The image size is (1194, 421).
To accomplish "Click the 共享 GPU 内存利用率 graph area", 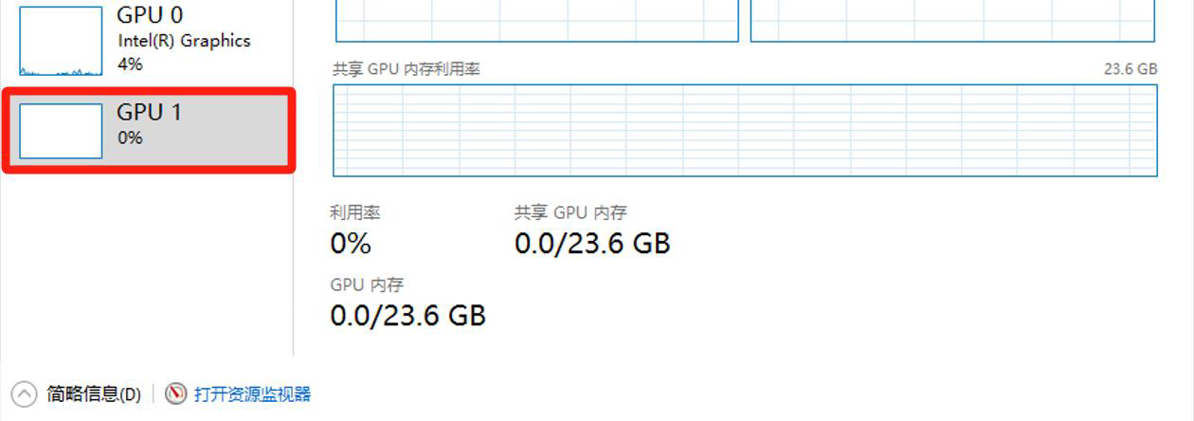I will pyautogui.click(x=745, y=131).
